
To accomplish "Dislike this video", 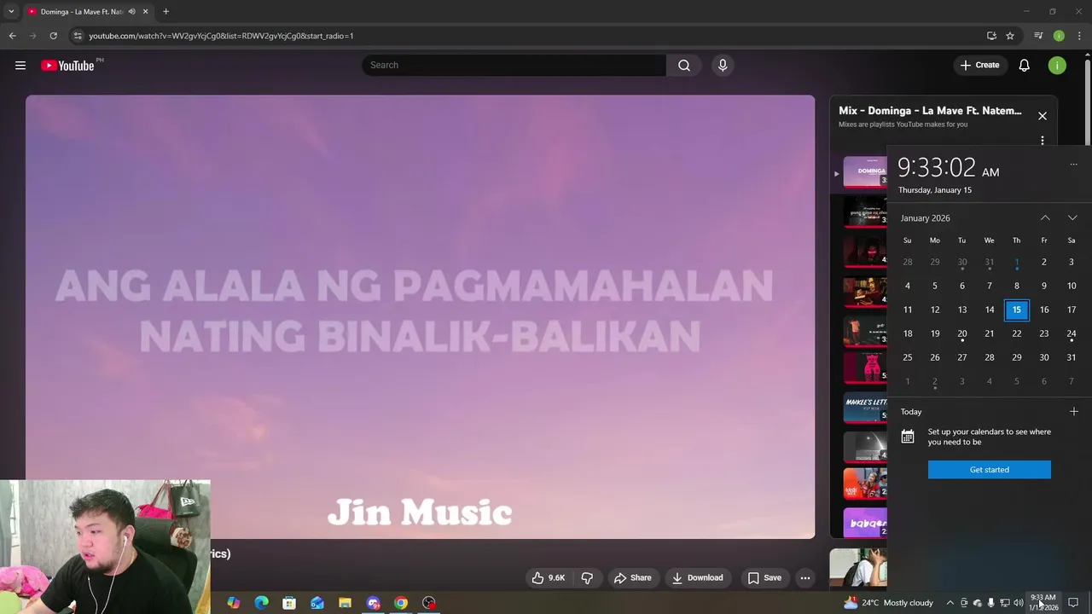I will (587, 578).
